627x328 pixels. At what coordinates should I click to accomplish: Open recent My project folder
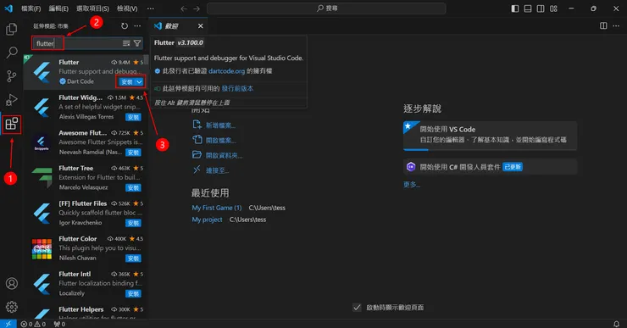point(207,220)
